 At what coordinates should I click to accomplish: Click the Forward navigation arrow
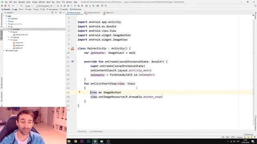tap(17, 6)
